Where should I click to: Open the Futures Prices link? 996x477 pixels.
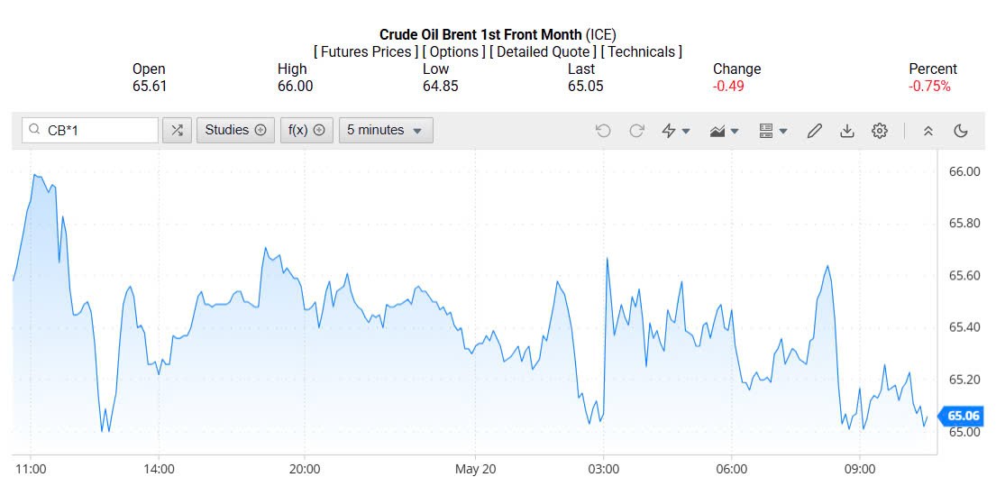tap(366, 51)
